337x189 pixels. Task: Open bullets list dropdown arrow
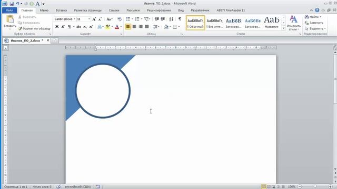click(x=132, y=19)
